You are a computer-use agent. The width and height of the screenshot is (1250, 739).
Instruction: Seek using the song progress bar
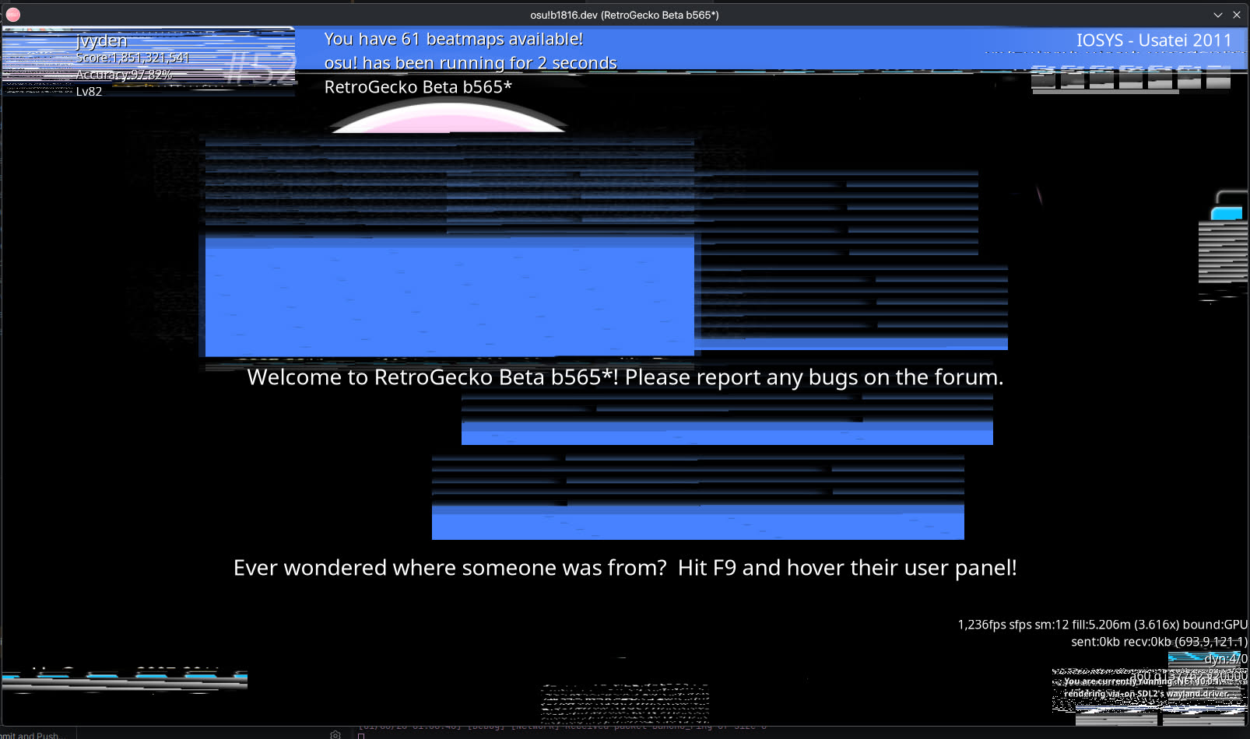[1105, 92]
